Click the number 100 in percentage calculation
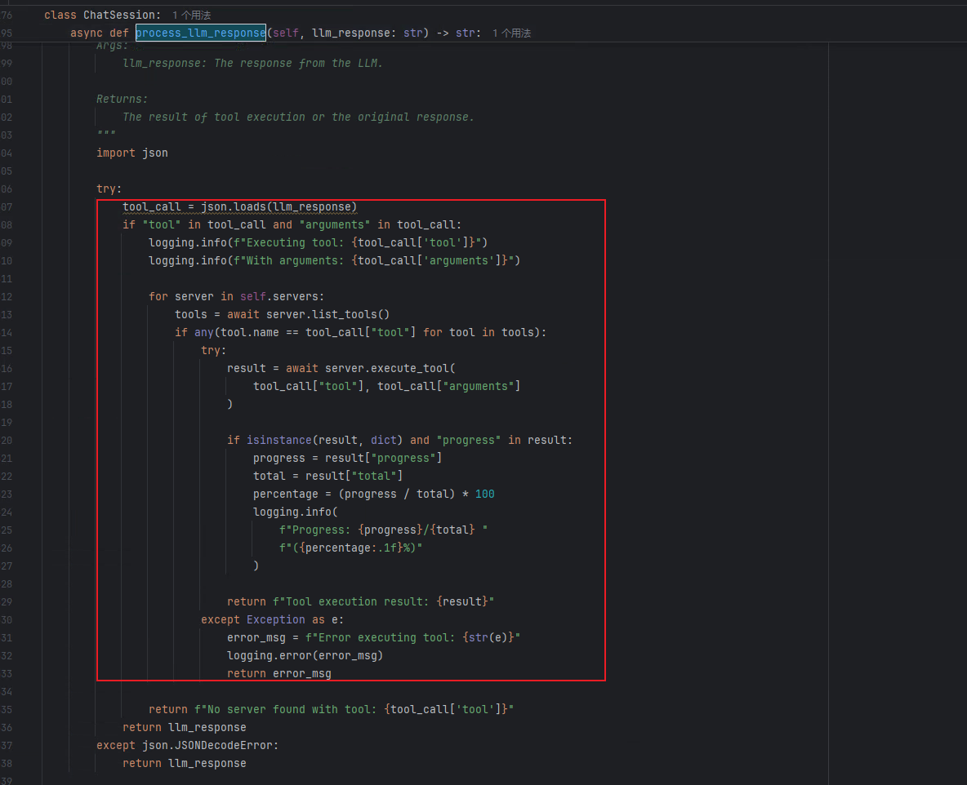The image size is (967, 785). click(x=485, y=495)
